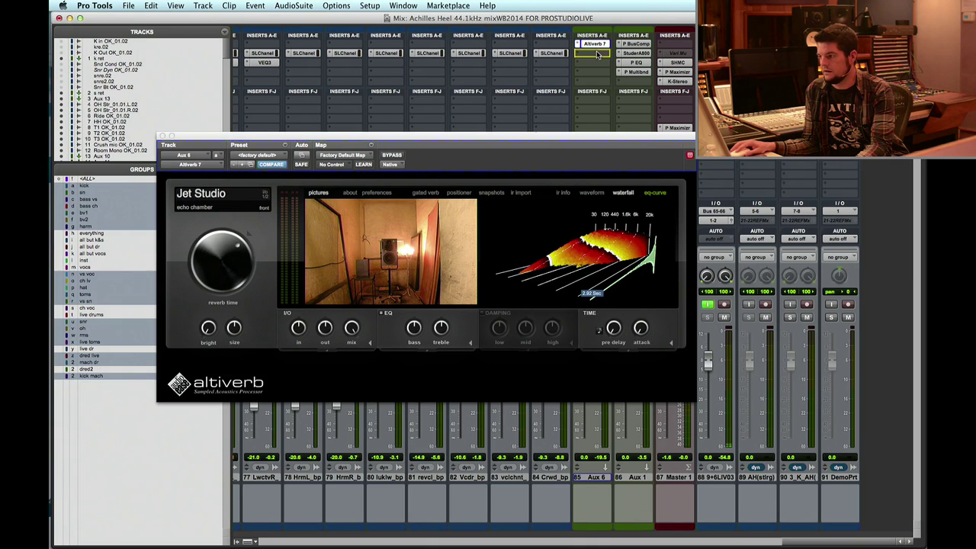Record-enable the 89 AH(strg) track
The image size is (976, 549).
[x=765, y=304]
